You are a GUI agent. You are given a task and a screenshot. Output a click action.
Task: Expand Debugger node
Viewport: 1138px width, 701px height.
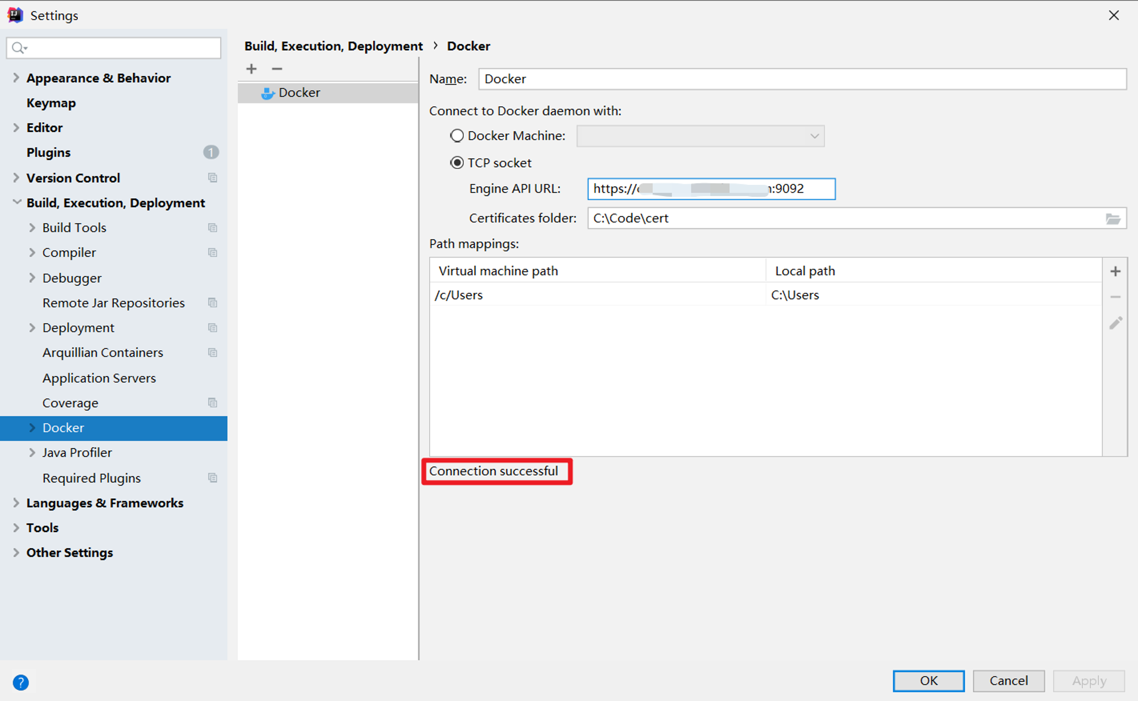tap(32, 277)
